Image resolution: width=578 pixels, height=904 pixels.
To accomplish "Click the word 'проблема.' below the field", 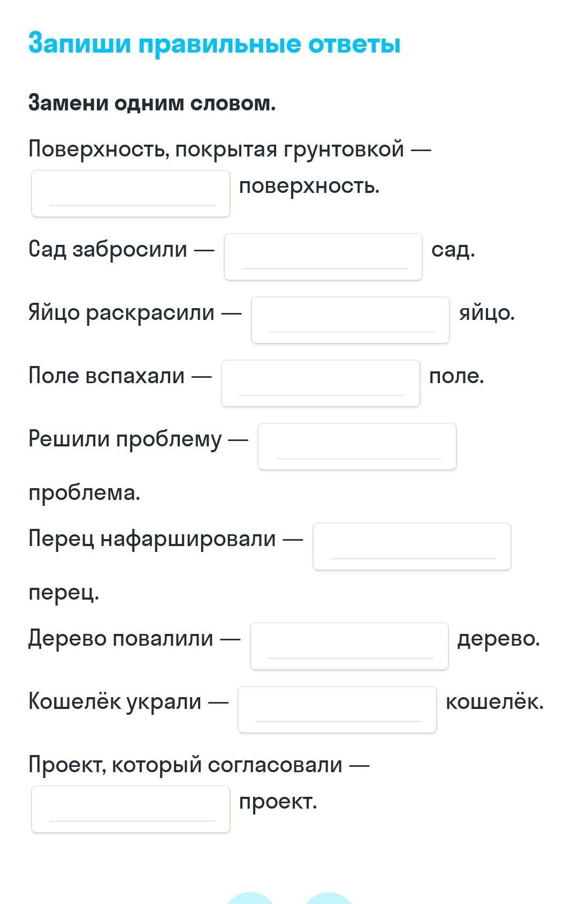I will pos(84,494).
